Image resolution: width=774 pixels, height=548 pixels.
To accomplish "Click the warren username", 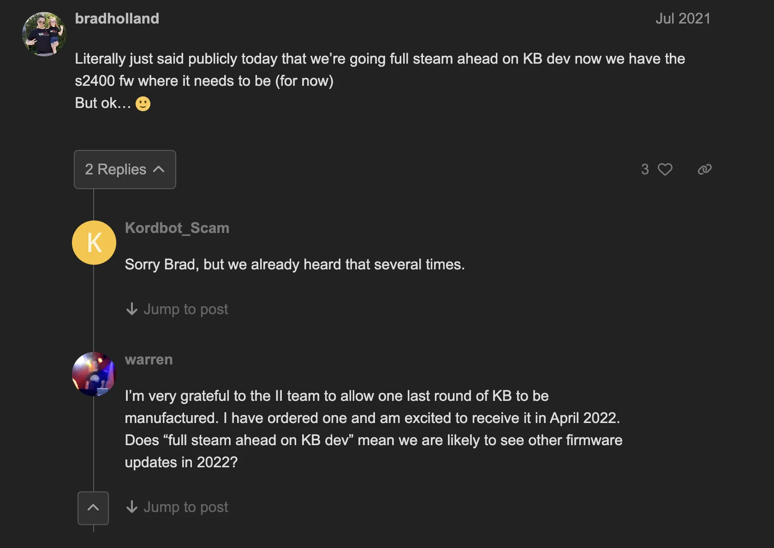I will (149, 359).
